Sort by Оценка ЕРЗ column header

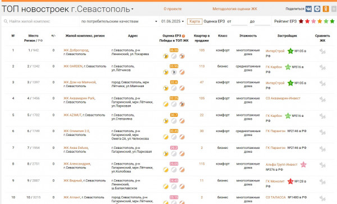172,36
